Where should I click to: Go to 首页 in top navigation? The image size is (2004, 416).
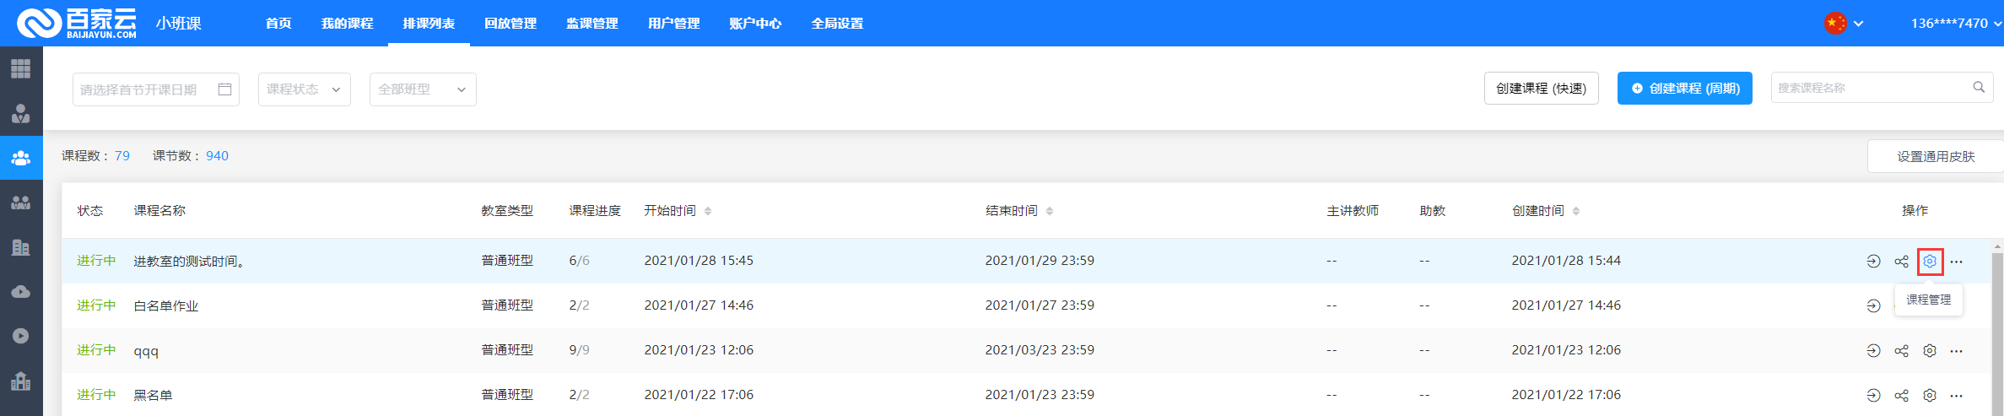click(x=278, y=24)
